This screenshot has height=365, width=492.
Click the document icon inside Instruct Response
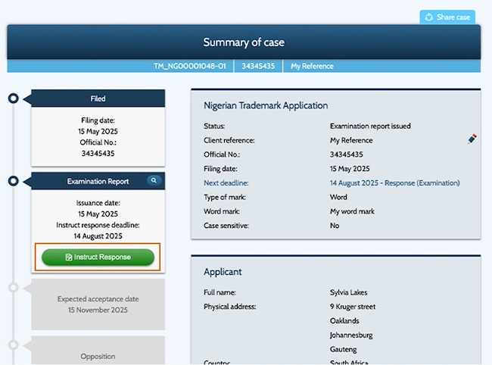click(68, 257)
